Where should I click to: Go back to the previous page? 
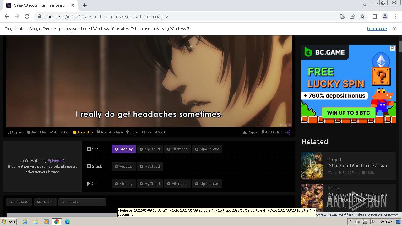(x=7, y=17)
